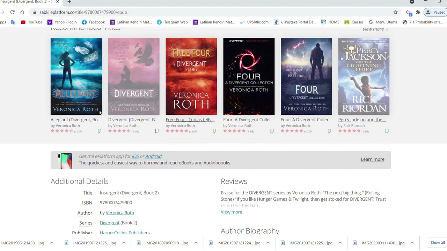
Task: Open the Telegram Web bookmark
Action: 172,22
